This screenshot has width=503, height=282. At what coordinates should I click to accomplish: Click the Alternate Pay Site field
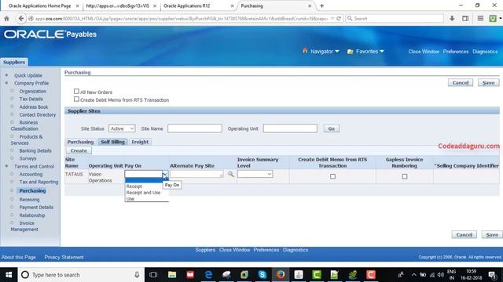196,174
